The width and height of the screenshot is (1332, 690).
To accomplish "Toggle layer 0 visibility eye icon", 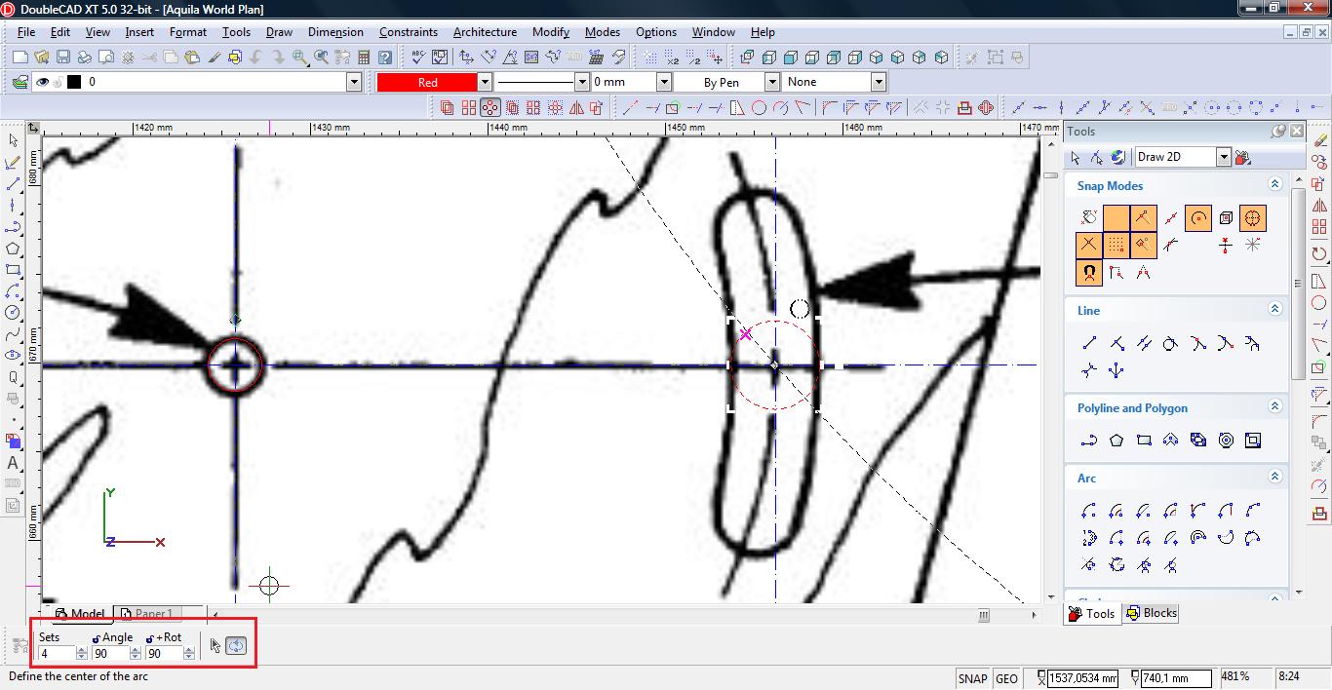I will coord(42,83).
